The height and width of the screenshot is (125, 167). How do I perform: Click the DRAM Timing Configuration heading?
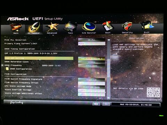(19, 49)
